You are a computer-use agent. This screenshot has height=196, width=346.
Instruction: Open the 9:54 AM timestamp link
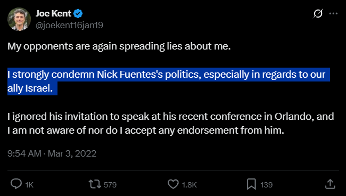click(24, 153)
